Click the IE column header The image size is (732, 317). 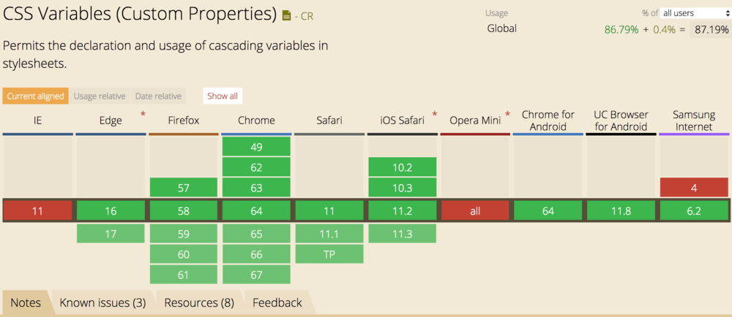38,121
